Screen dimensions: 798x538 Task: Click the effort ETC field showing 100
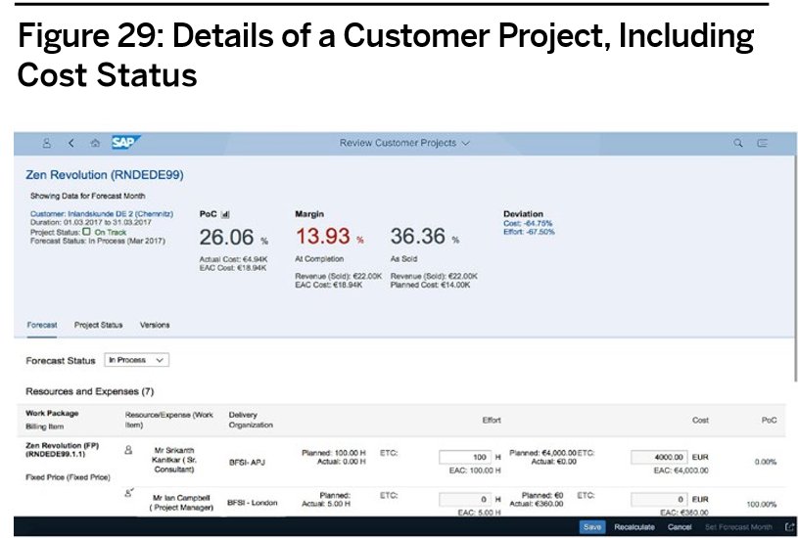465,457
